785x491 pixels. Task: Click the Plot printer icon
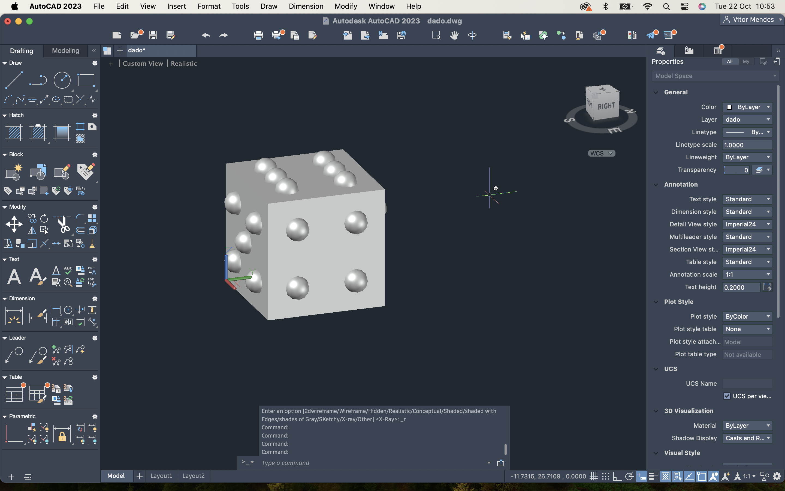pos(258,35)
